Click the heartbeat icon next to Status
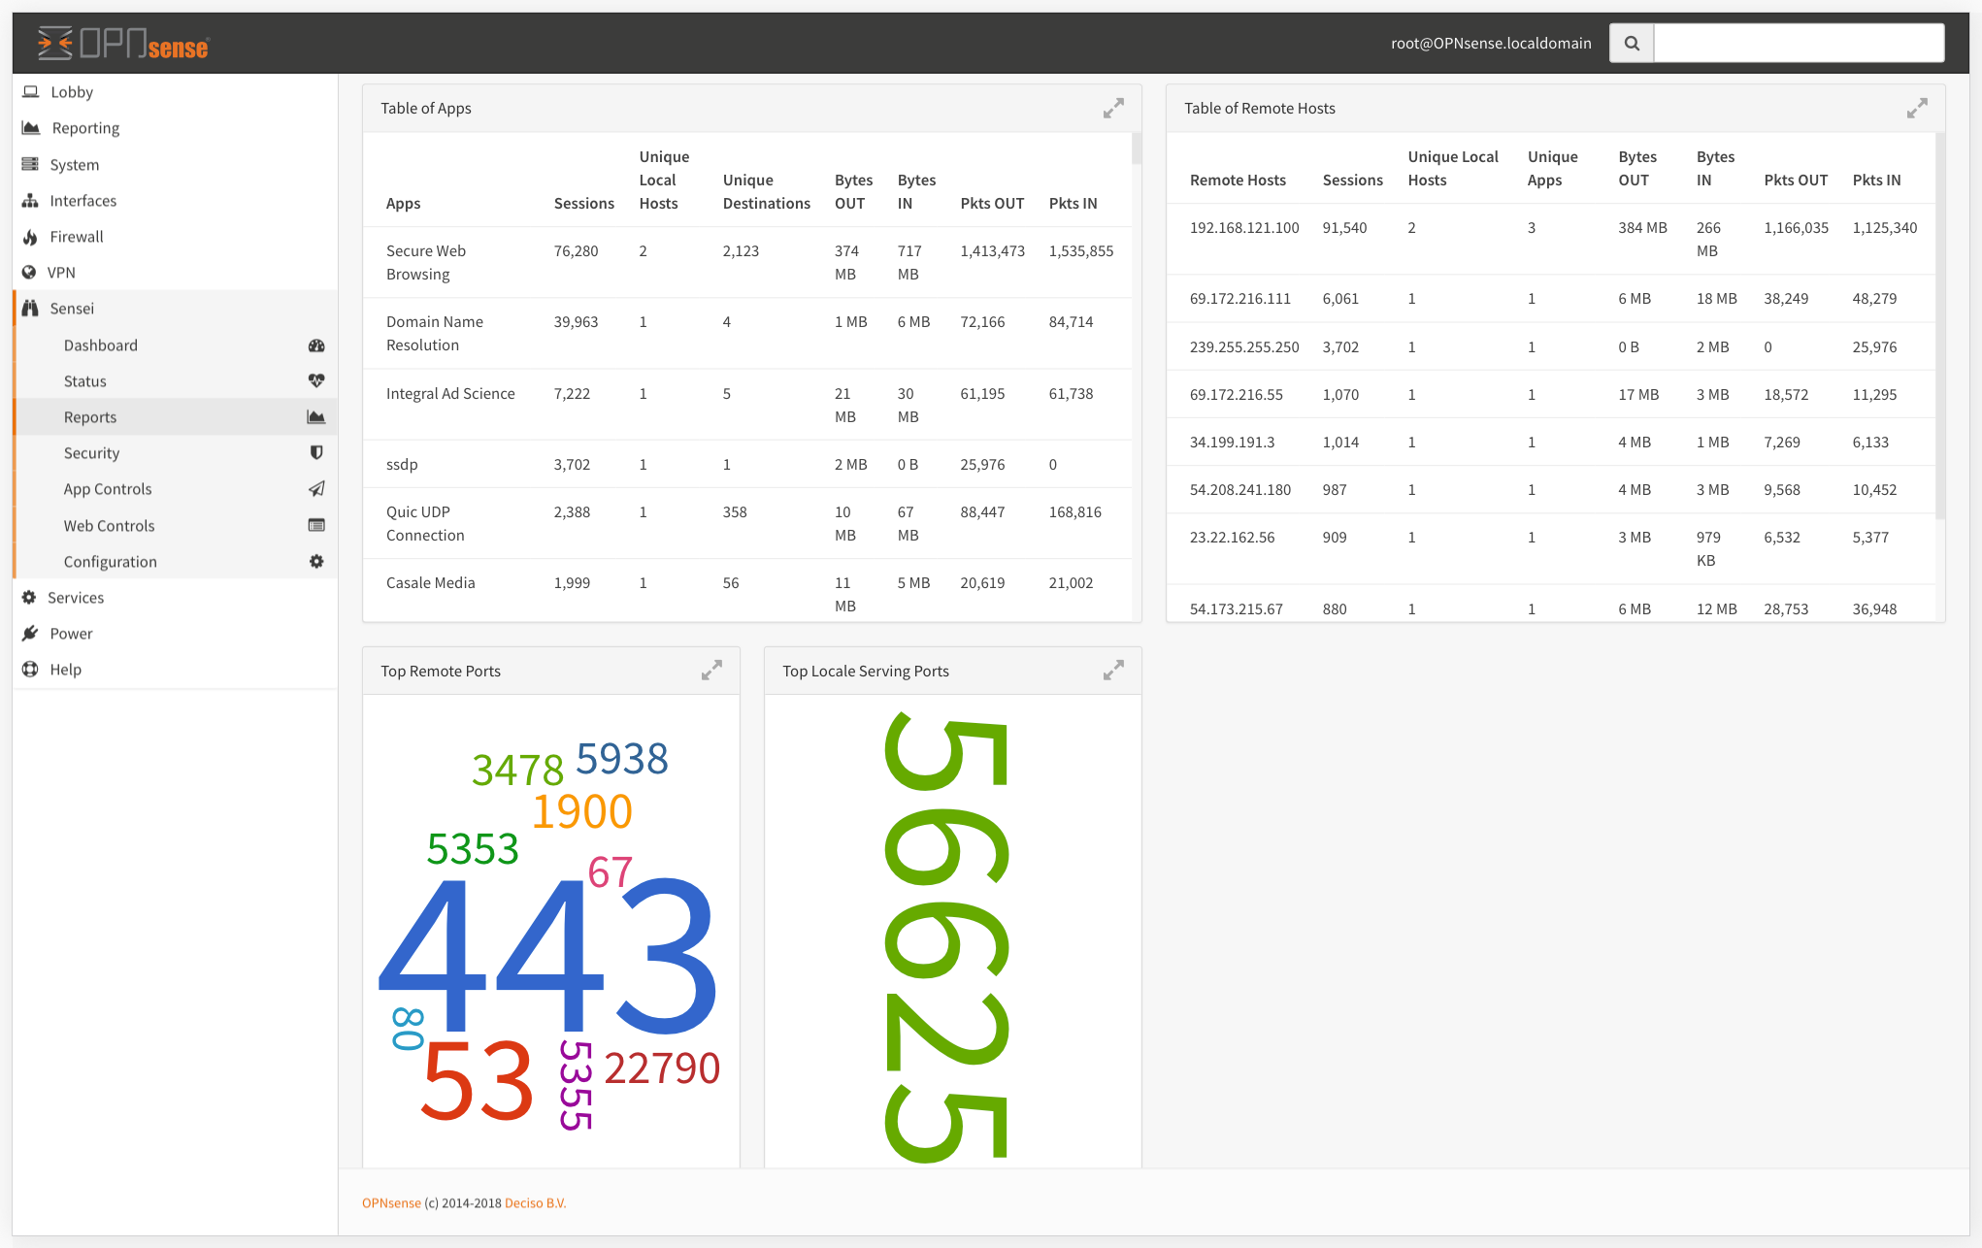 pyautogui.click(x=316, y=380)
